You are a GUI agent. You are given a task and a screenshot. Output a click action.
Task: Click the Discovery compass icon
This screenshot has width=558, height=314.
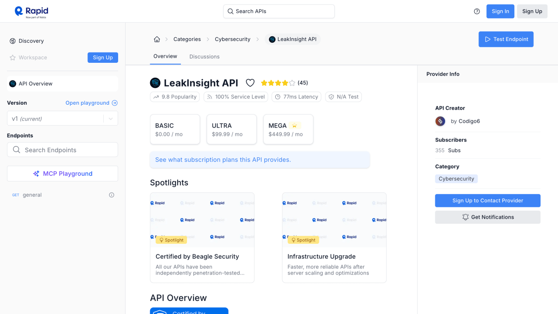tap(13, 41)
